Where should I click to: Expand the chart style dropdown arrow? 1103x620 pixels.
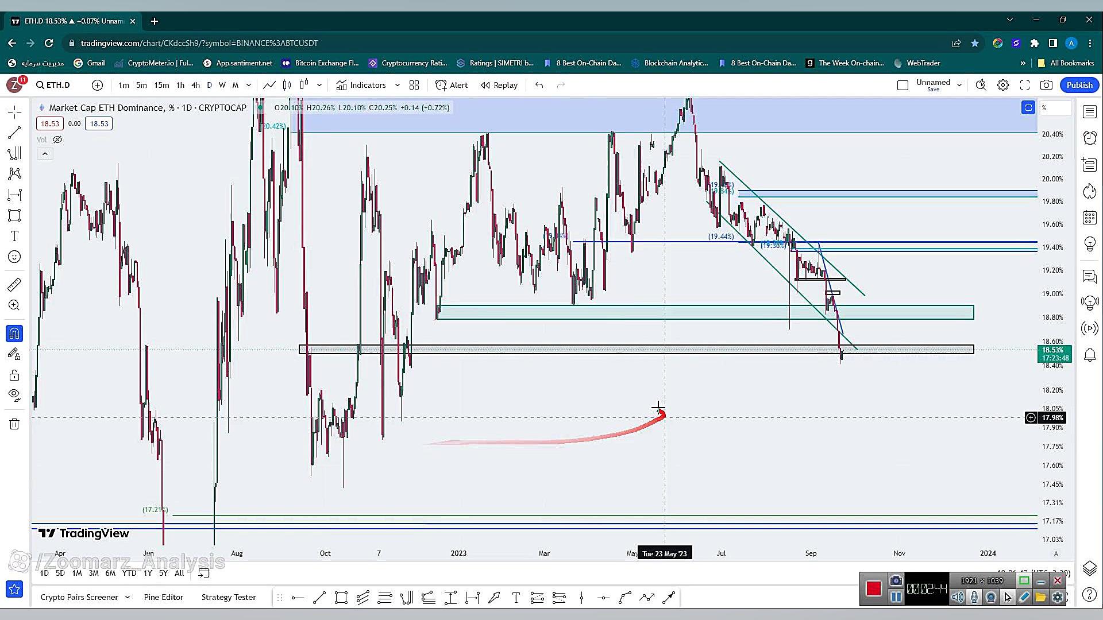click(x=319, y=85)
